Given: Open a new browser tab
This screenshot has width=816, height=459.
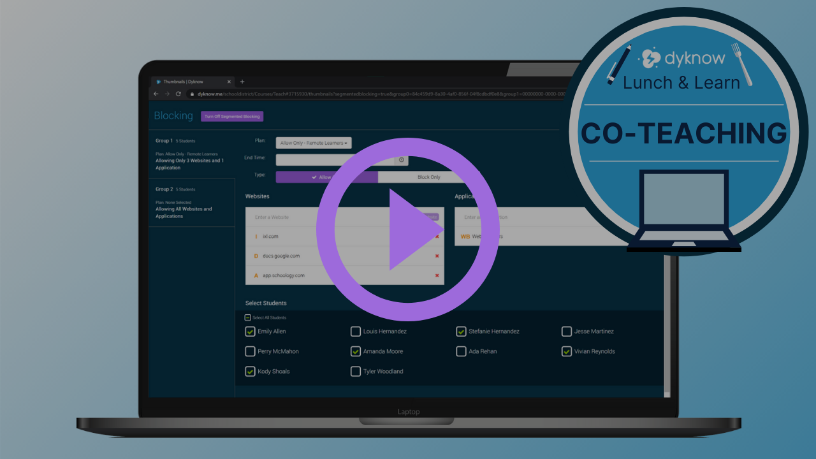Looking at the screenshot, I should click(x=242, y=82).
